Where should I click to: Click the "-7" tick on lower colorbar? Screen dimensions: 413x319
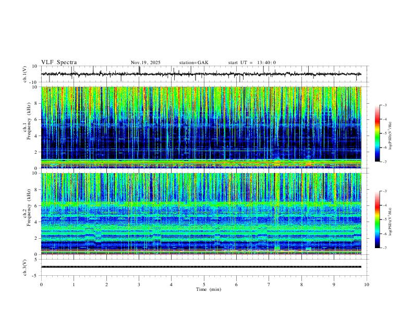point(384,248)
